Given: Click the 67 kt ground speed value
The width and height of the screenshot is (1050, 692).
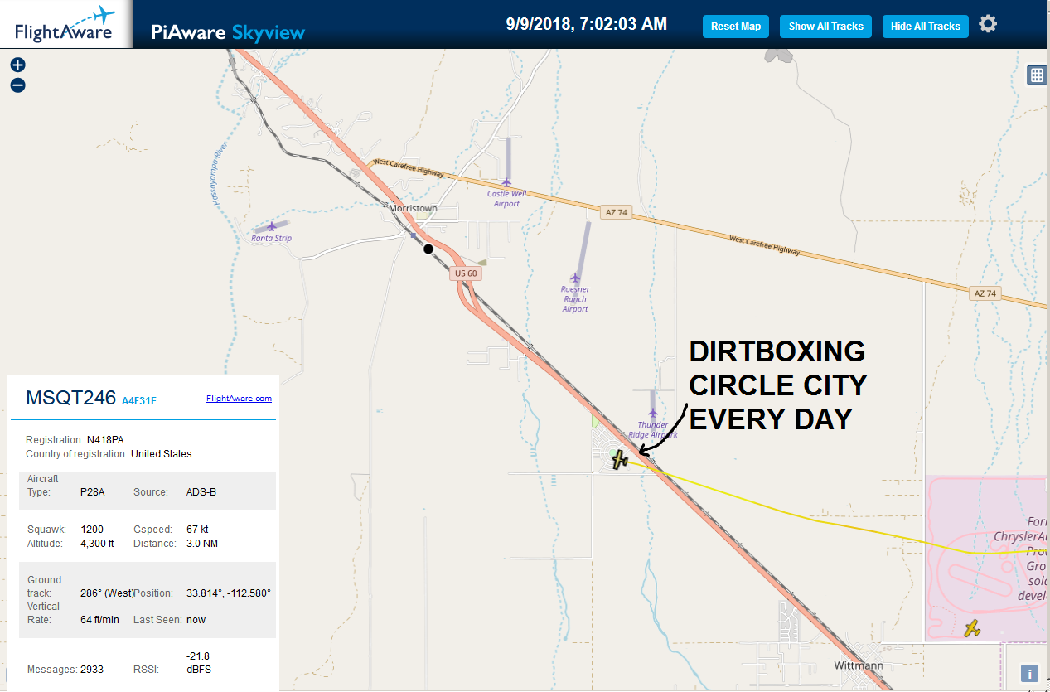Looking at the screenshot, I should click(198, 529).
